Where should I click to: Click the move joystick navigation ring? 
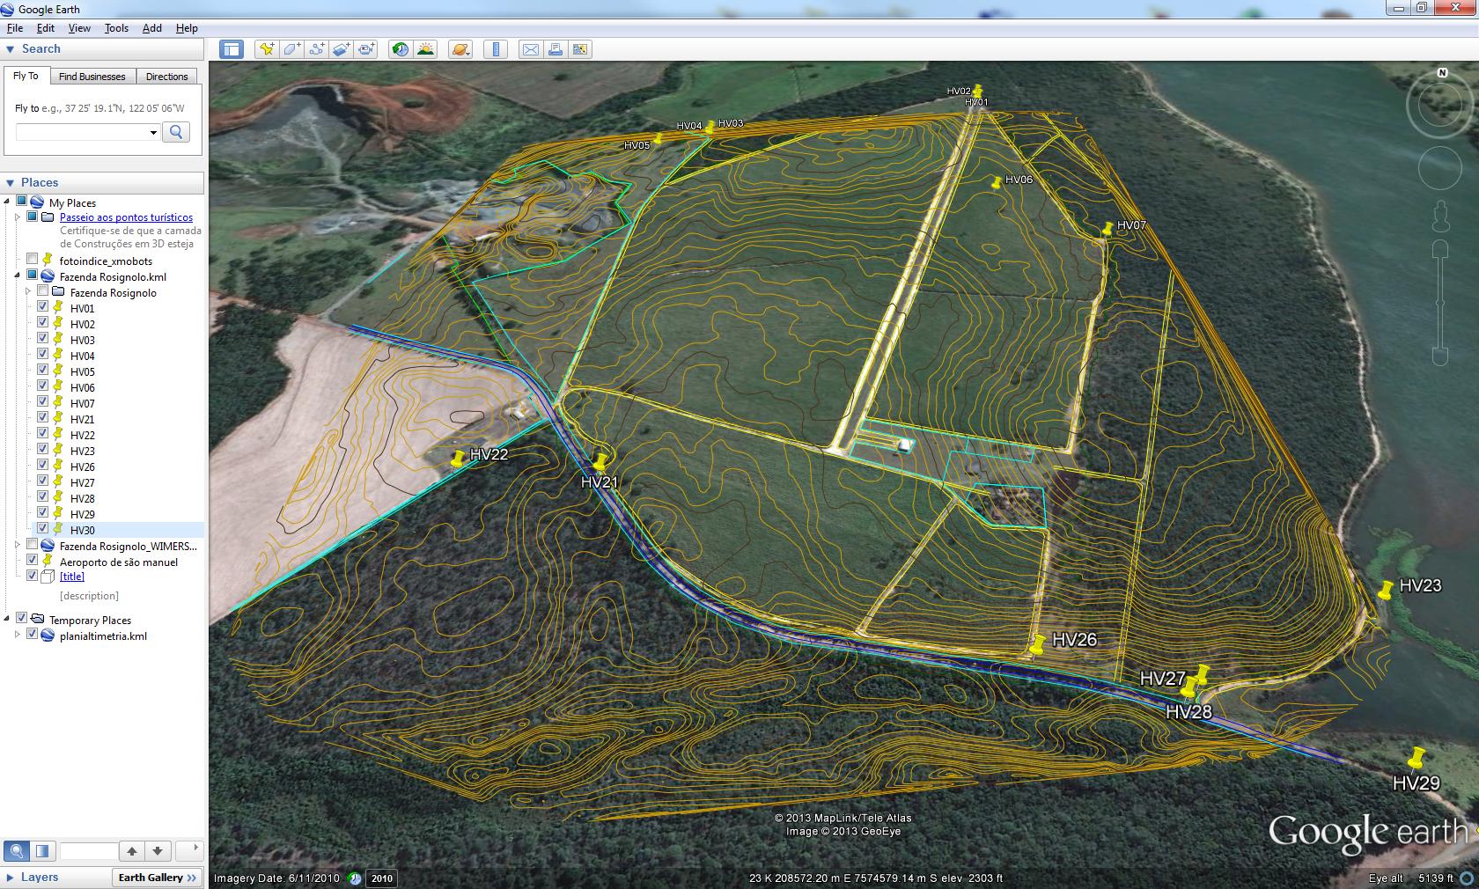1441,167
